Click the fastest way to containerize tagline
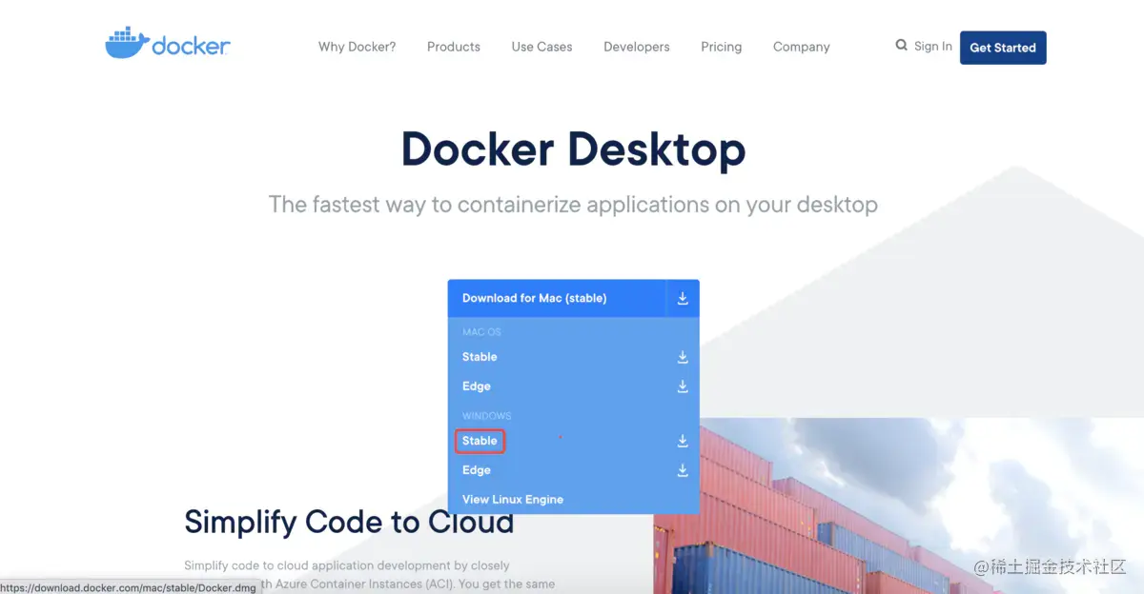 pos(573,205)
